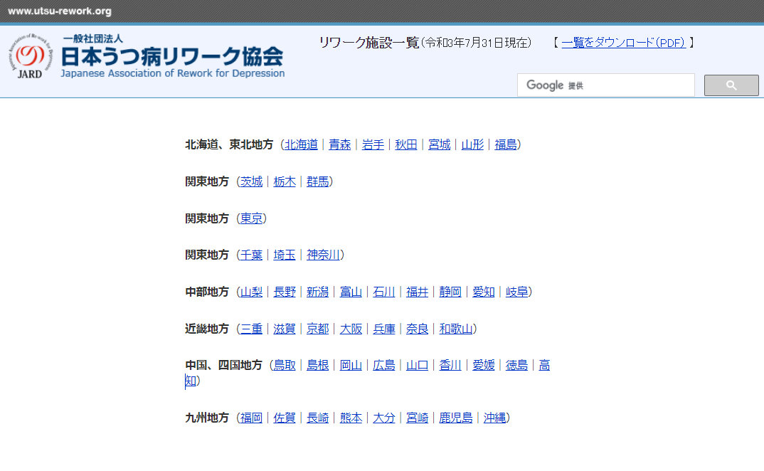Open the 大阪 link
The image size is (764, 471).
[x=351, y=329]
